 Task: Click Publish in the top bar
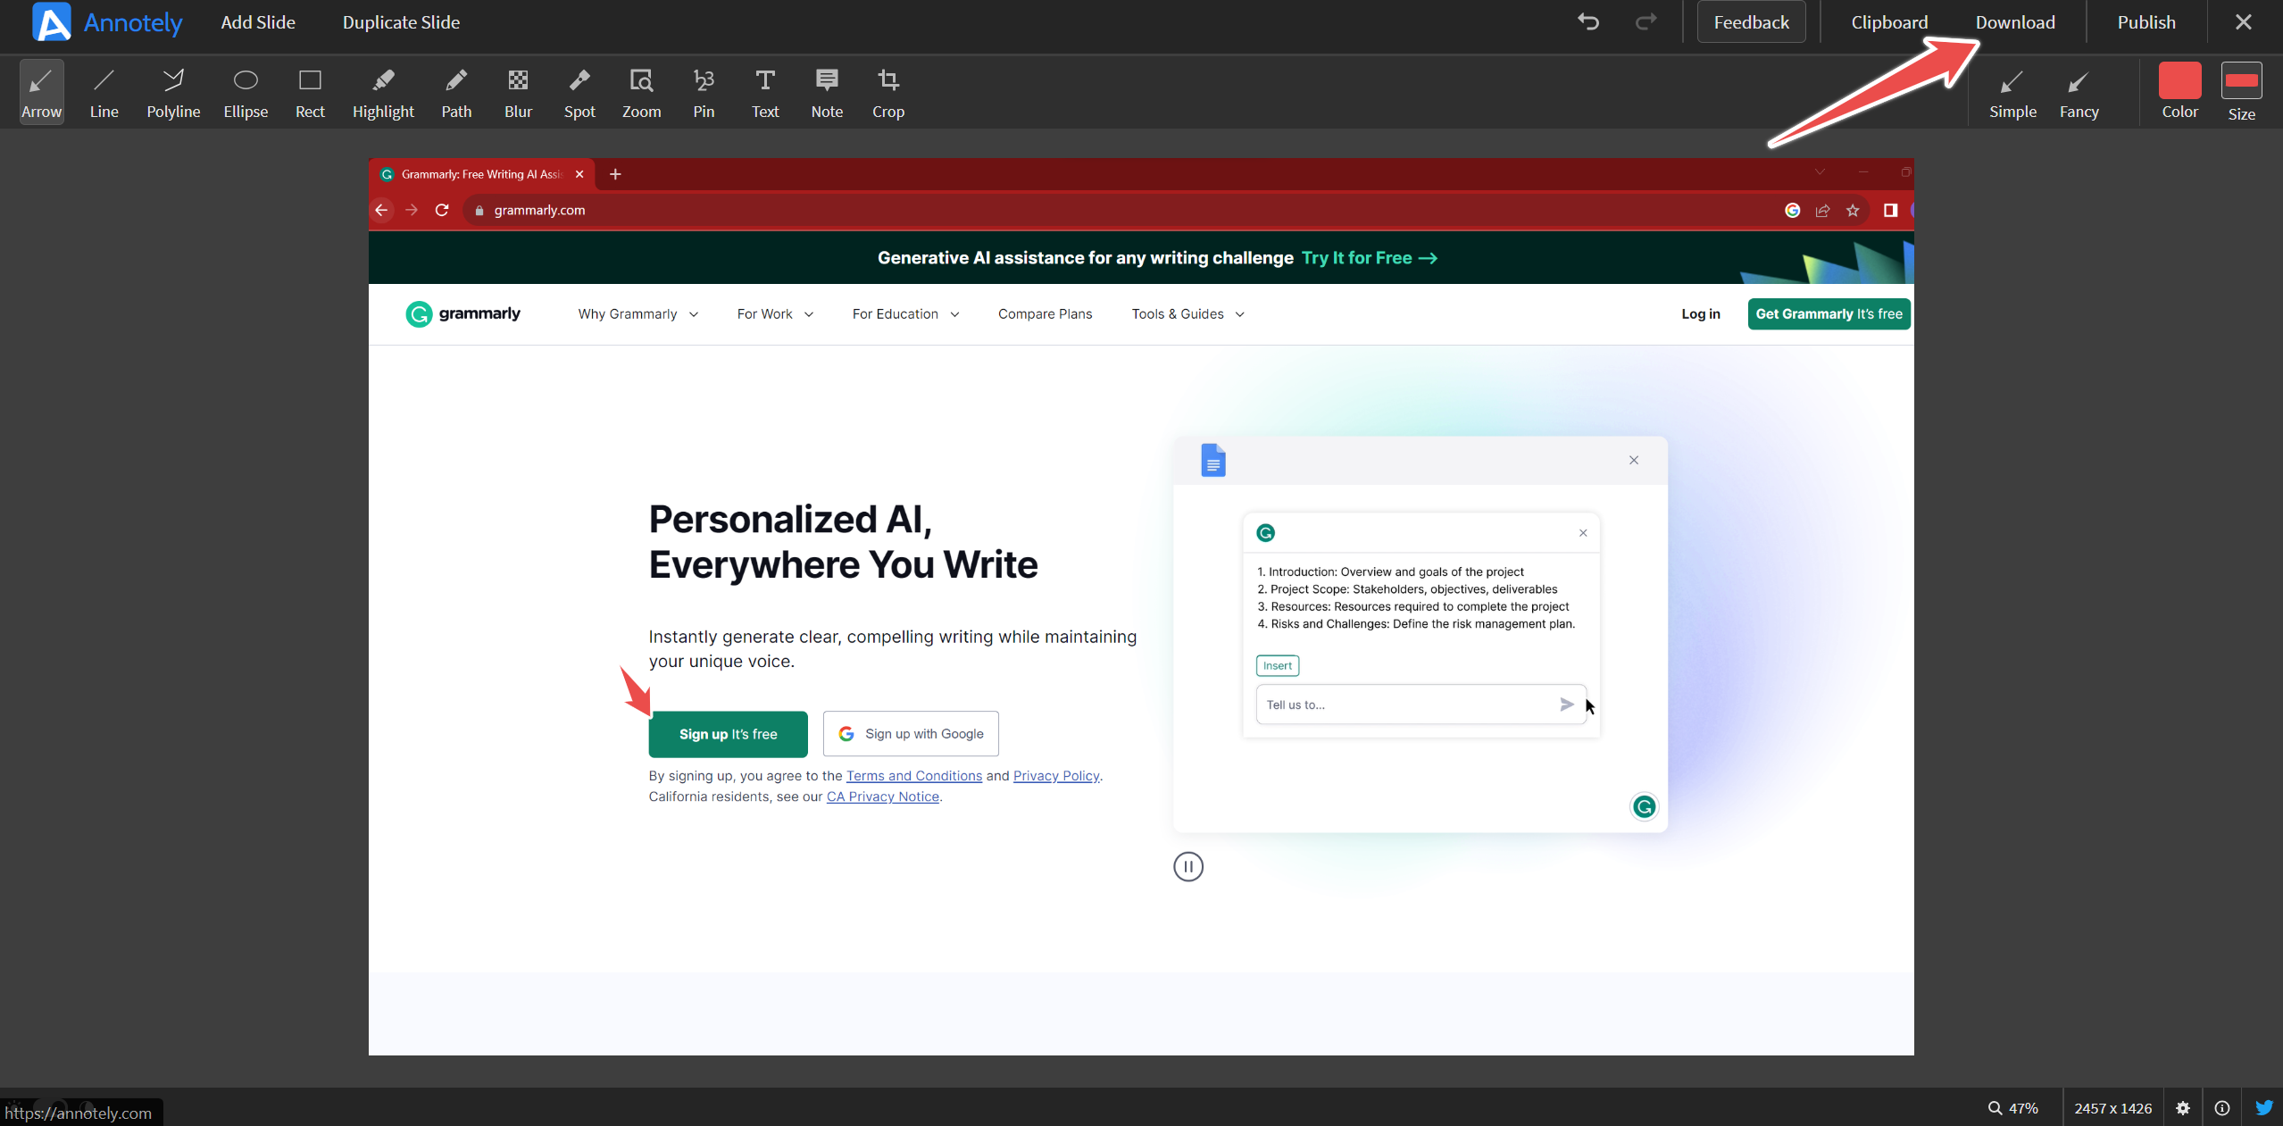point(2146,22)
